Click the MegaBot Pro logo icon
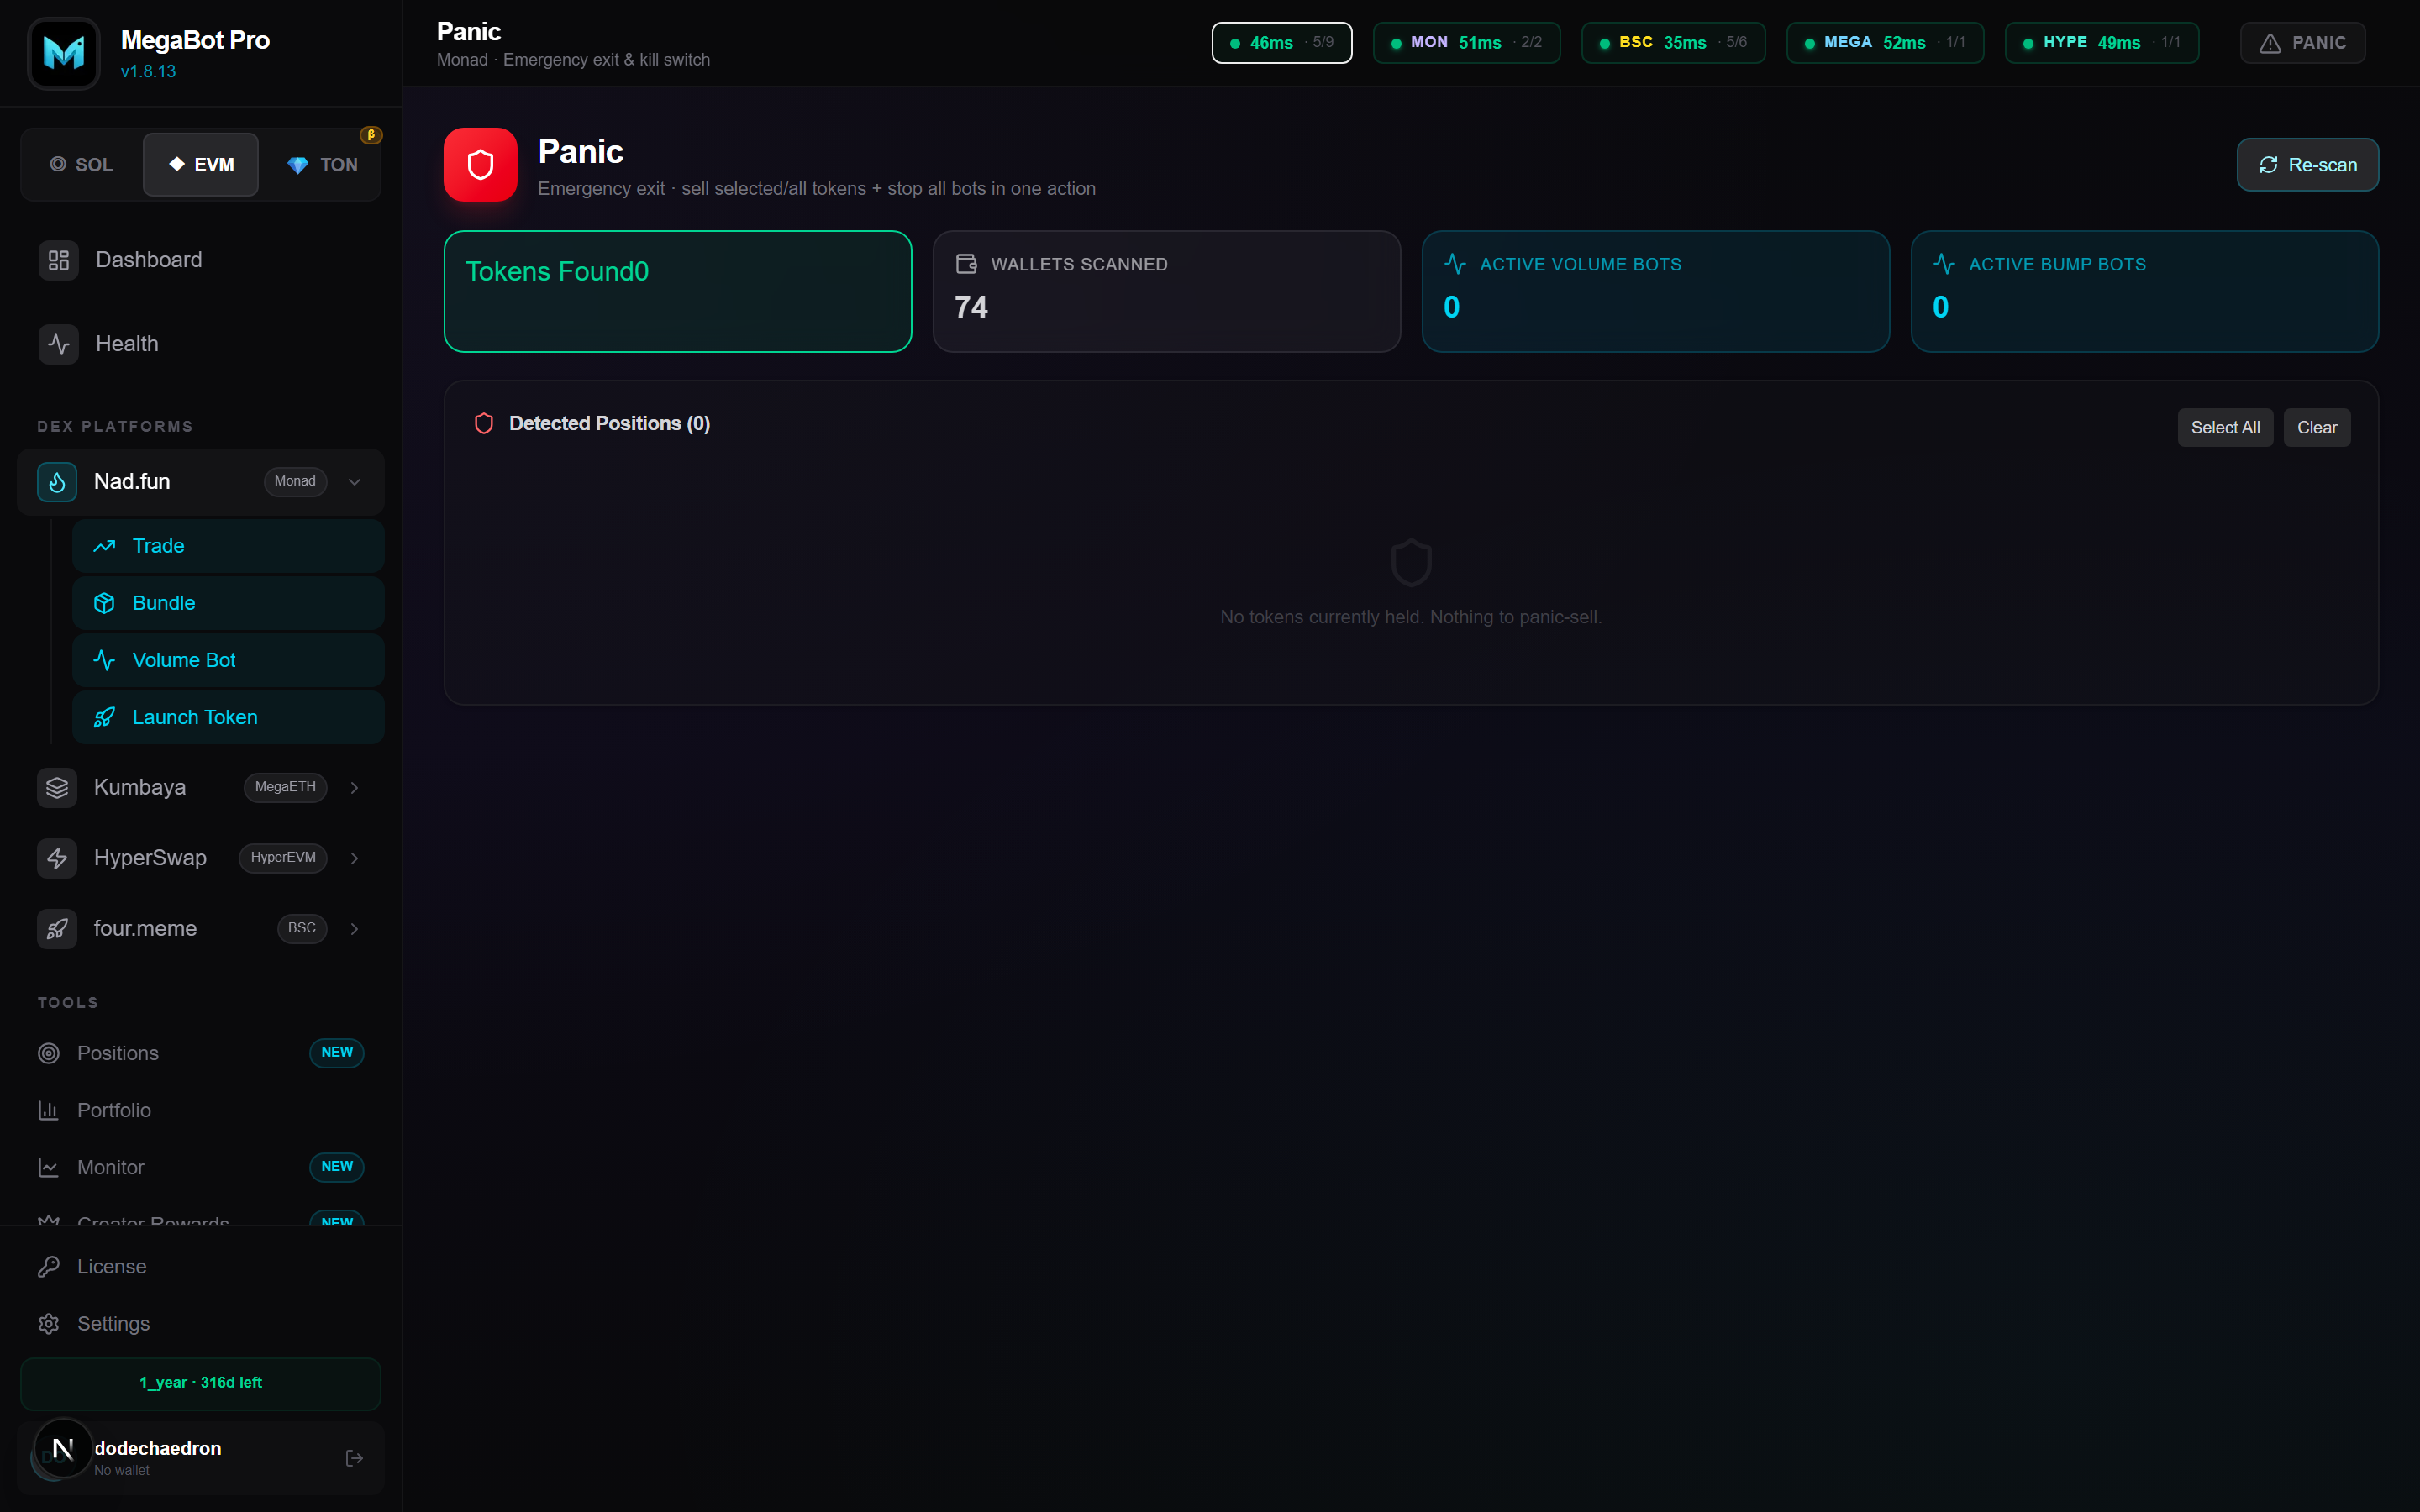This screenshot has height=1512, width=2420. tap(64, 53)
